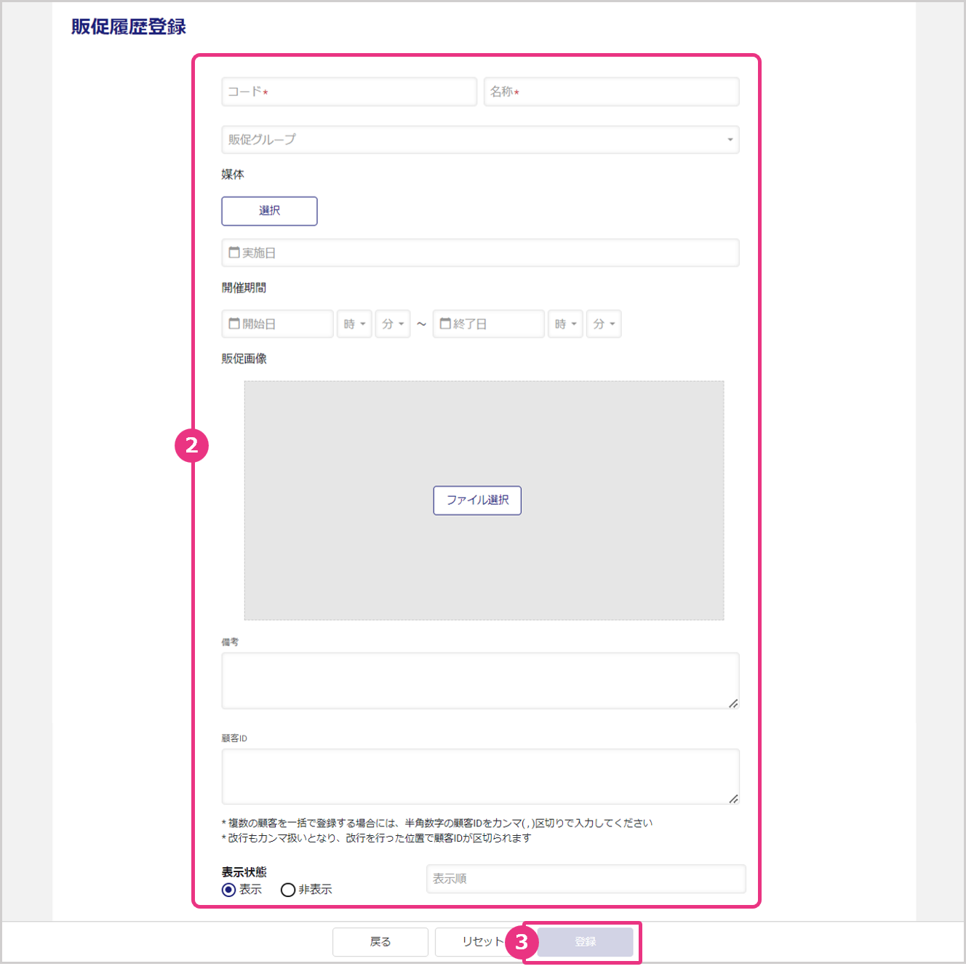Open the end time 時 dropdown
The image size is (966, 969).
pyautogui.click(x=566, y=324)
